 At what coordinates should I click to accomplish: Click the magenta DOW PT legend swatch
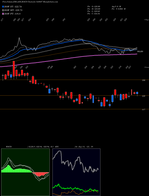coord(3,14)
